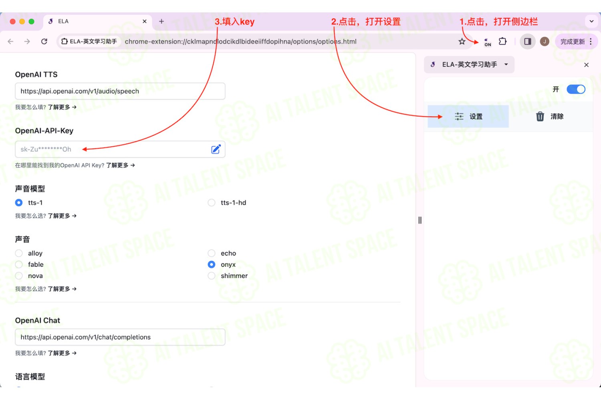Viewport: 601px width, 400px height.
Task: Open 了解更多 link under OpenAI Chat
Action: (62, 353)
